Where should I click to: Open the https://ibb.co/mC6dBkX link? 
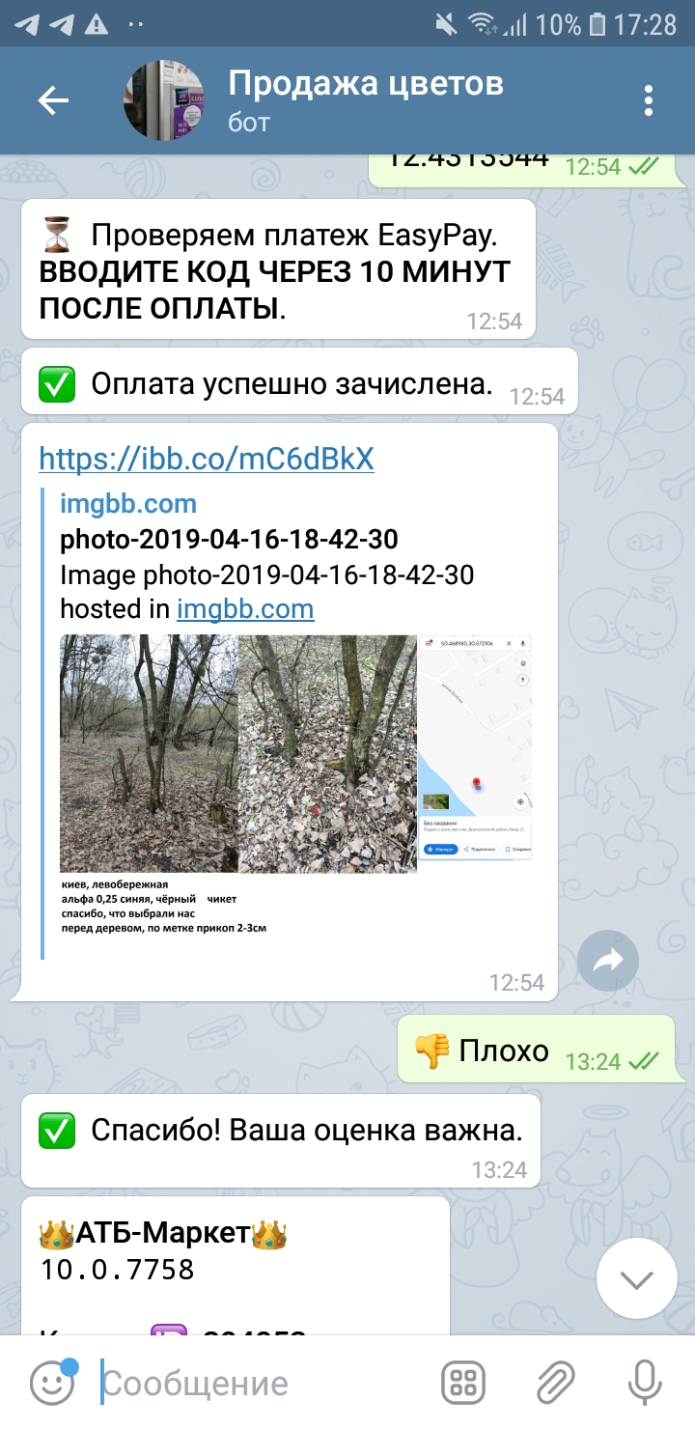coord(207,459)
